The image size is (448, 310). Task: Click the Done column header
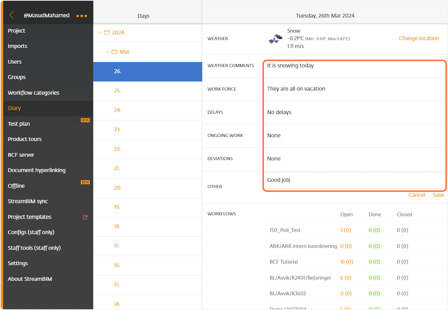[x=375, y=215]
